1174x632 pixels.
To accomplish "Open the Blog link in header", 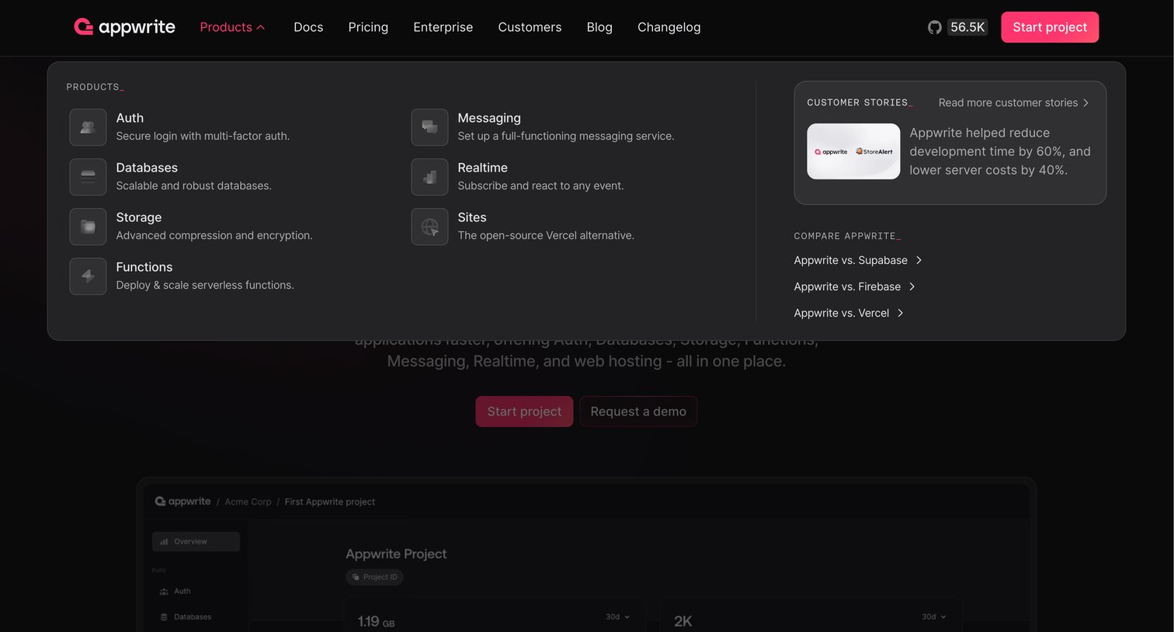I will click(599, 27).
